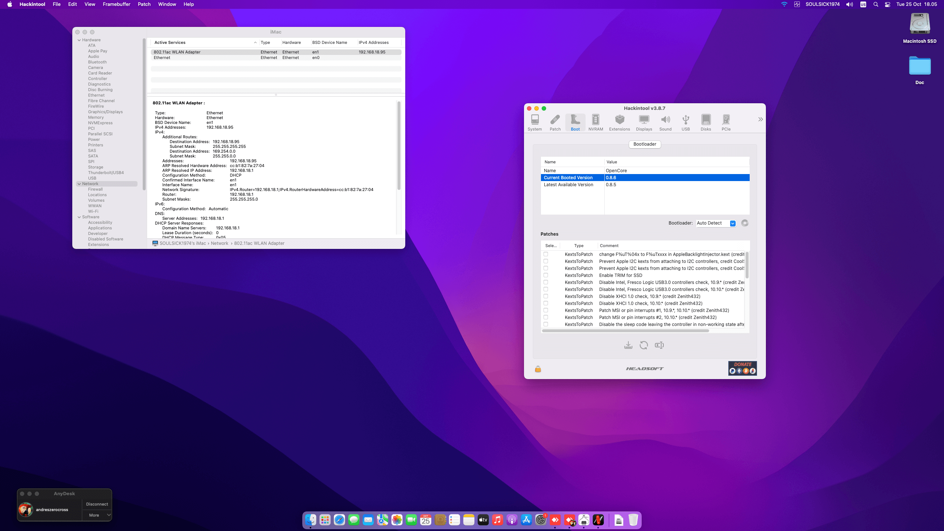The width and height of the screenshot is (944, 531).
Task: Open the NVRAM section in Hackintool
Action: [596, 122]
